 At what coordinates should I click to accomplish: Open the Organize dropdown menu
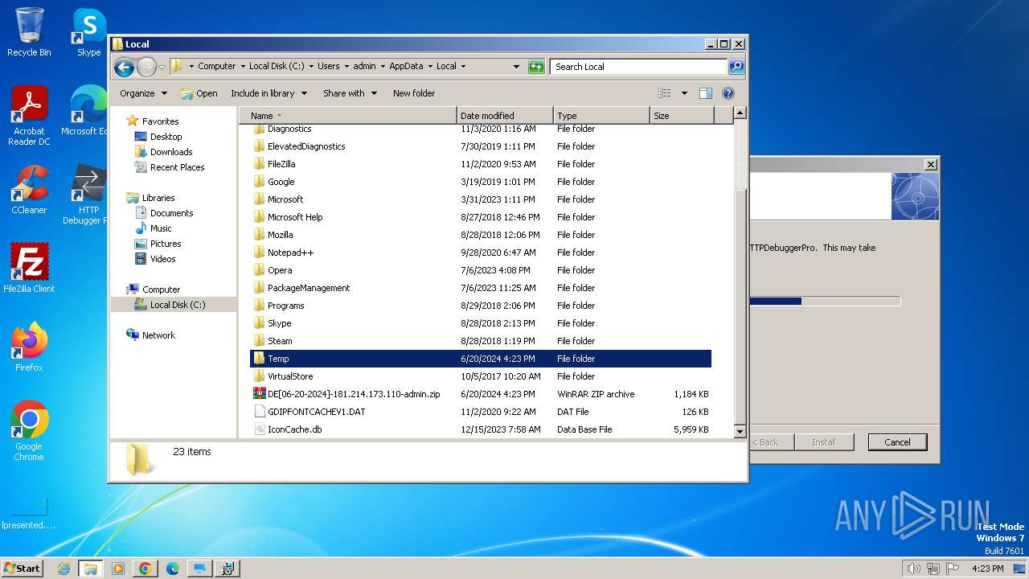143,93
